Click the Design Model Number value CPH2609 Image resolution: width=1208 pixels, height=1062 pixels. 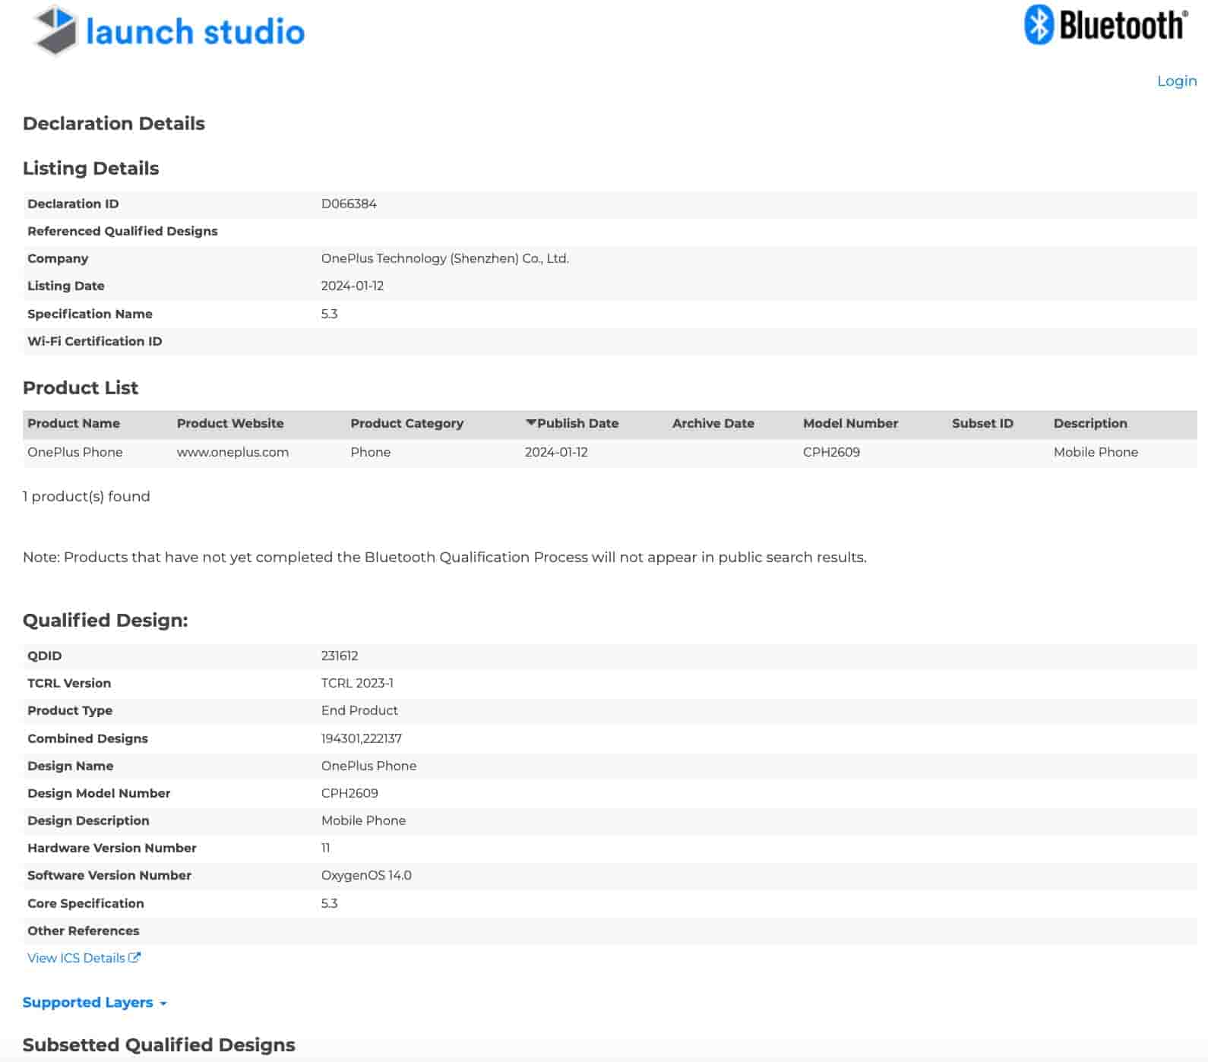(x=349, y=793)
